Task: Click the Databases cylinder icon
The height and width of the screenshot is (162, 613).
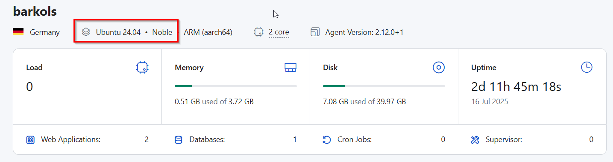Action: [x=179, y=139]
